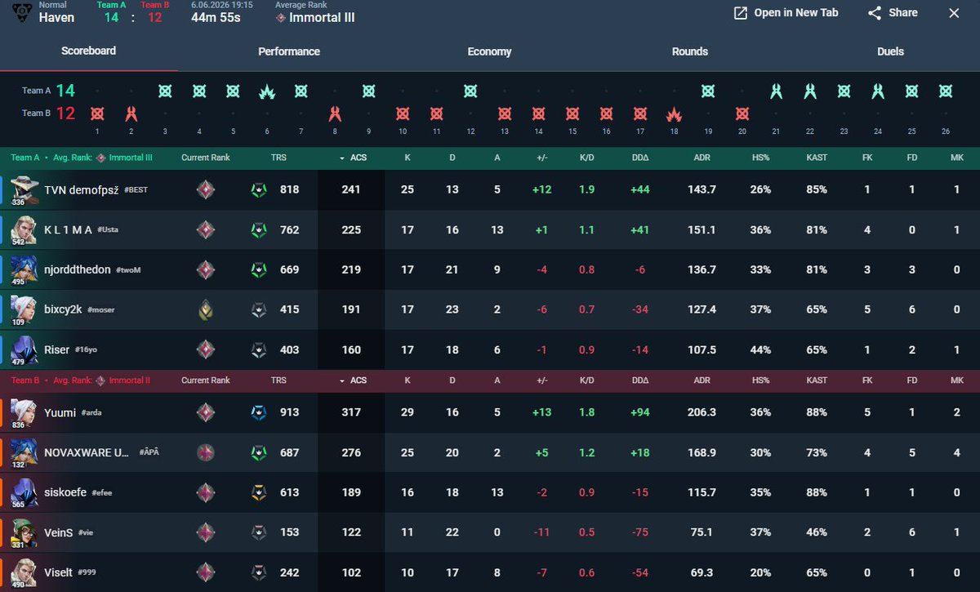Screen dimensions: 980x592
Task: Click K L 1 M A's agent avatar
Action: [24, 229]
